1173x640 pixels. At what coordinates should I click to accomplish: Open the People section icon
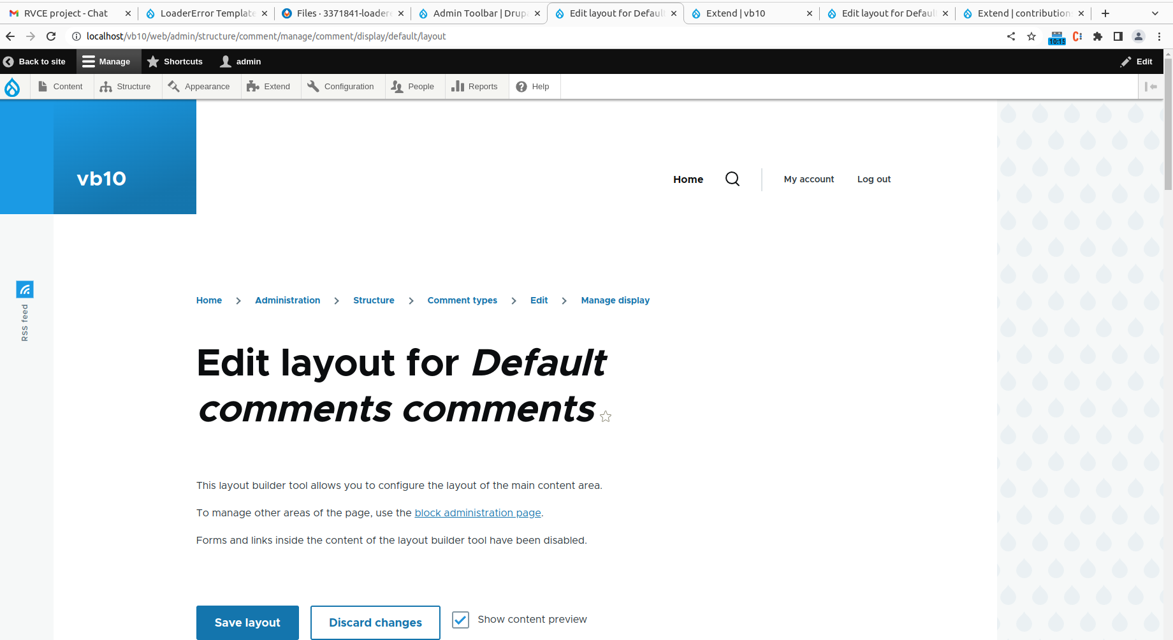point(396,86)
